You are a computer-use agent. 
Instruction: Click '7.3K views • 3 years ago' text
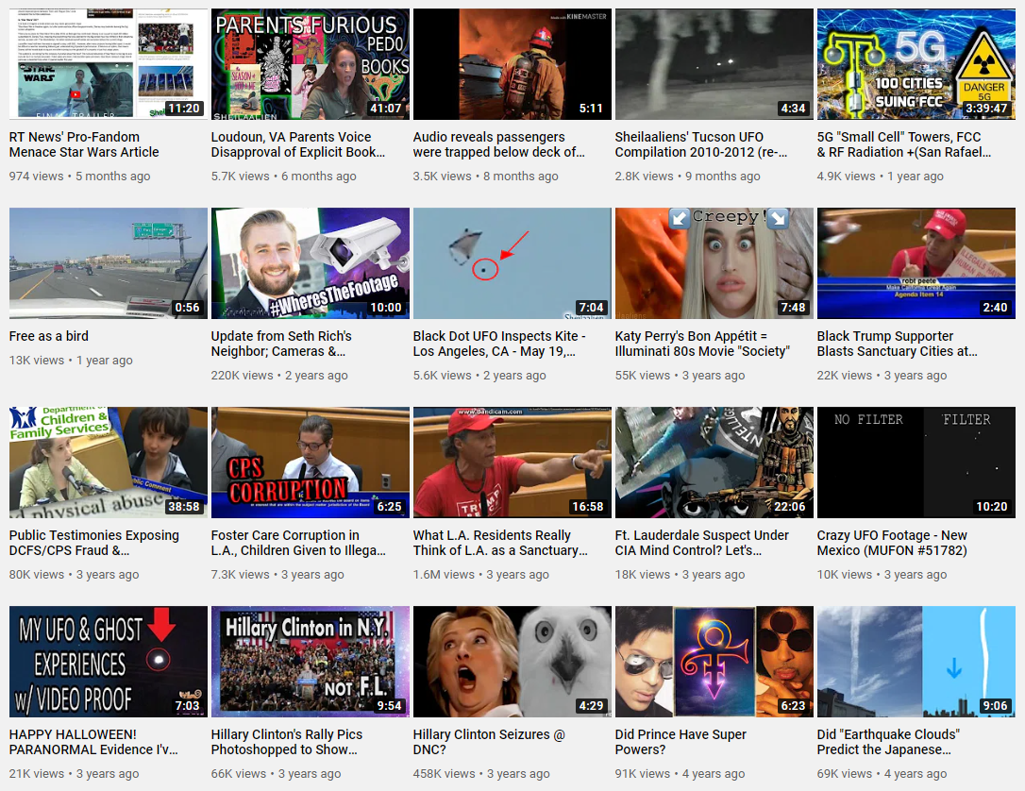[277, 575]
